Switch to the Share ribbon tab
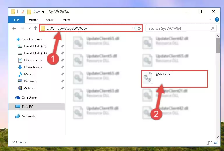This screenshot has height=151, width=224. (x=50, y=20)
